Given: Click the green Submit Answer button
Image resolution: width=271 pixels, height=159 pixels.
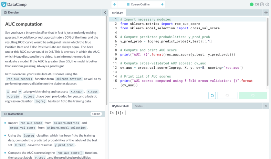Looking at the screenshot, I should coord(253,96).
